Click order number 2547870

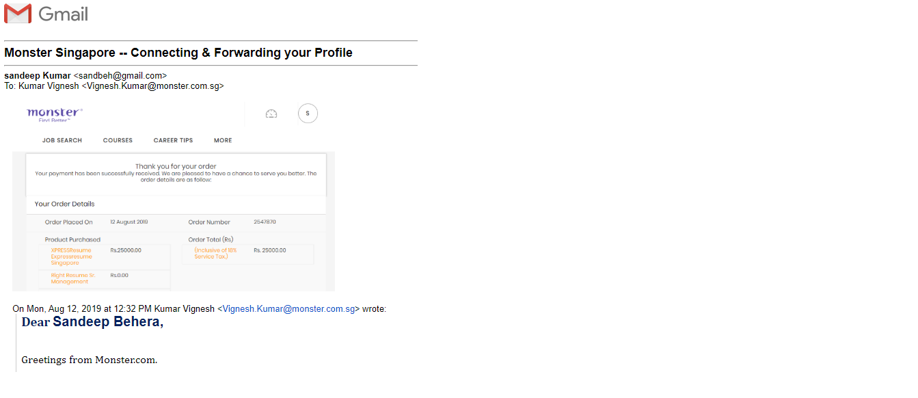pyautogui.click(x=265, y=222)
